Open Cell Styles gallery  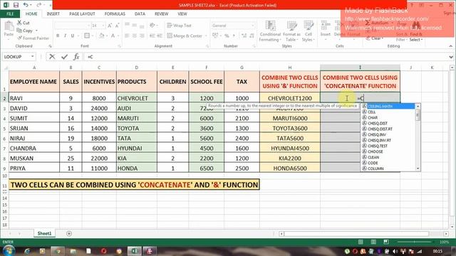point(309,31)
